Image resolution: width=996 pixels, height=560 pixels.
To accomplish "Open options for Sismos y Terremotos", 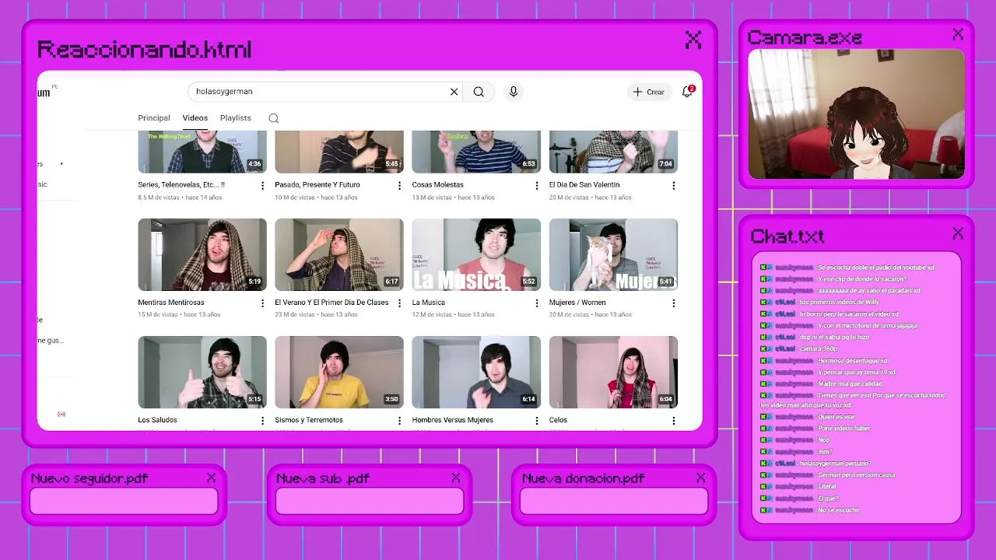I will click(x=399, y=421).
